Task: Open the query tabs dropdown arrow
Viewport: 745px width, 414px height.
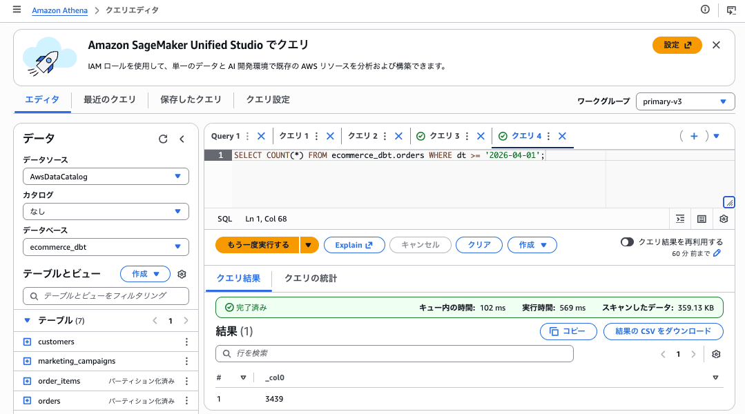Action: pos(717,136)
